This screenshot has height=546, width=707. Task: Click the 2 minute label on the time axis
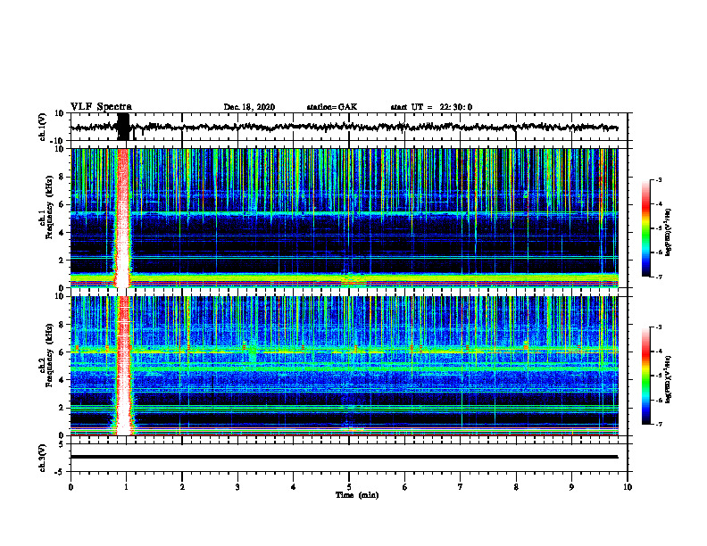coord(182,487)
